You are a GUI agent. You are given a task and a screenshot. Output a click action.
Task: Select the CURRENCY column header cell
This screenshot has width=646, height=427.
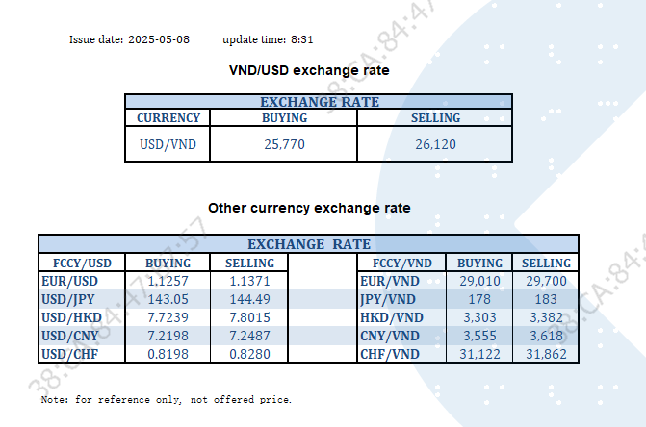[x=168, y=118]
